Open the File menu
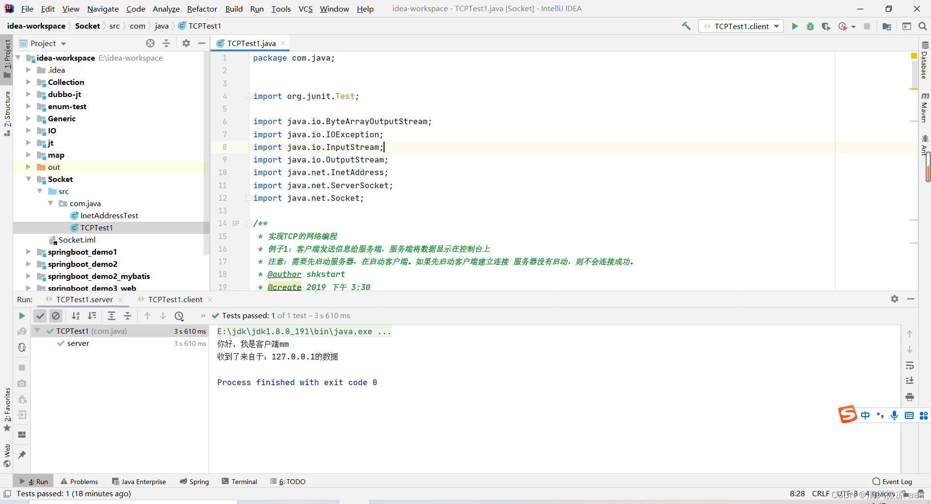This screenshot has height=504, width=931. pyautogui.click(x=27, y=9)
